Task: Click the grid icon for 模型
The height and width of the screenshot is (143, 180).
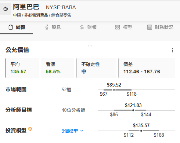Action: (118, 27)
